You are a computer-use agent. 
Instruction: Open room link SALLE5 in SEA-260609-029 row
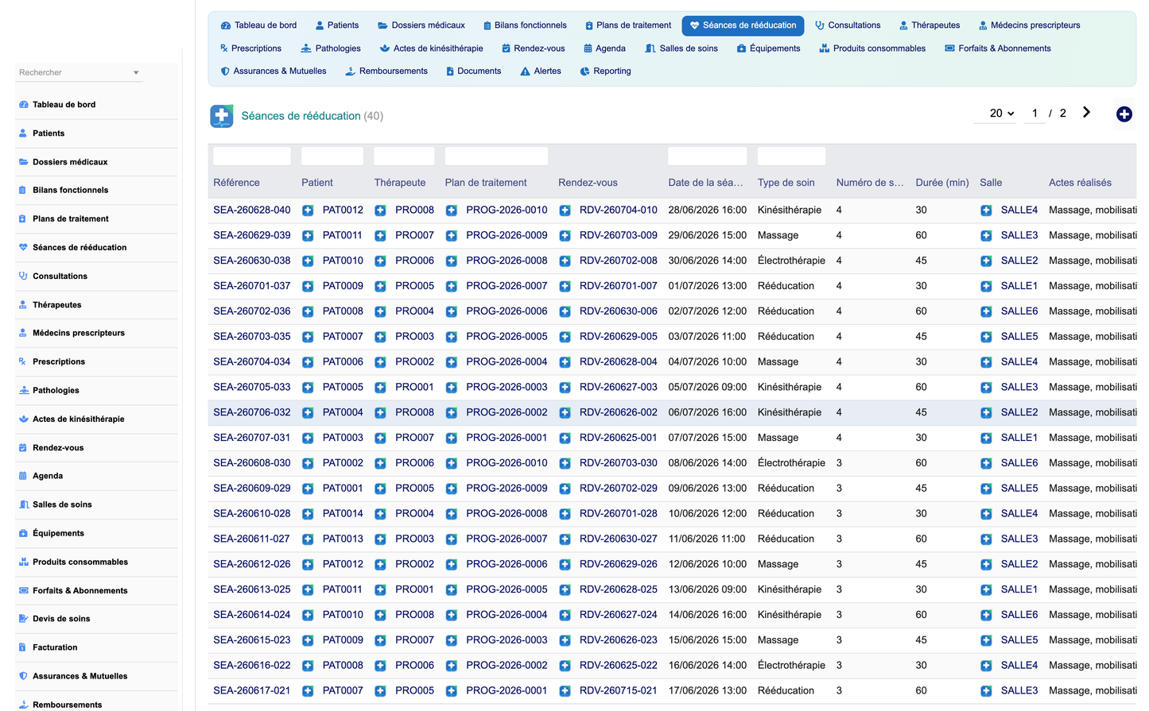pos(1019,489)
